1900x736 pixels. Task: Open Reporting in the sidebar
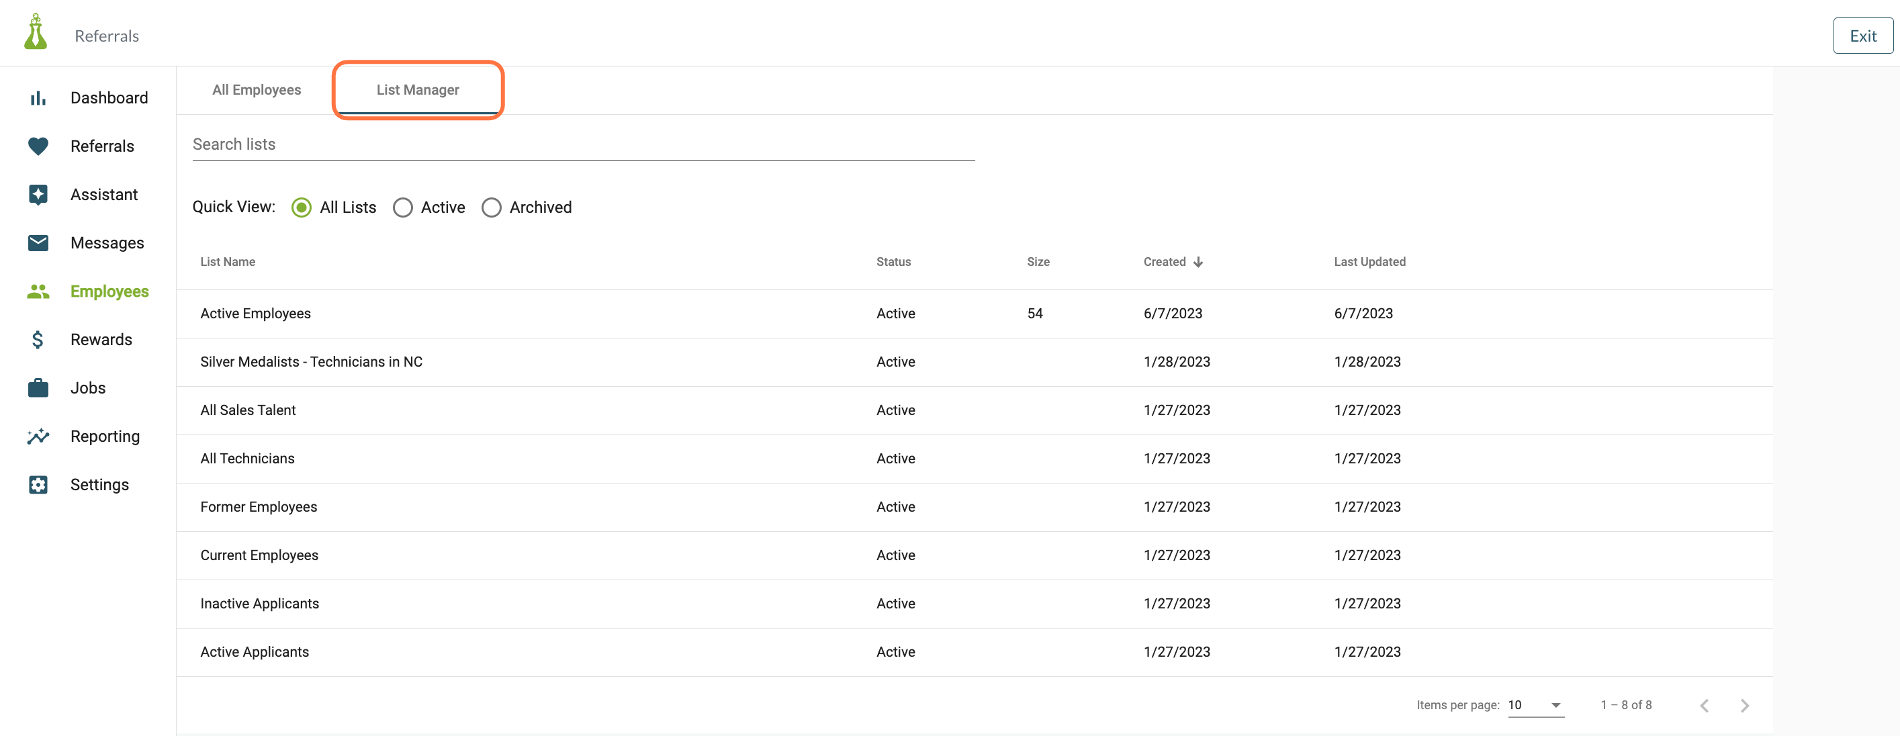pos(105,436)
